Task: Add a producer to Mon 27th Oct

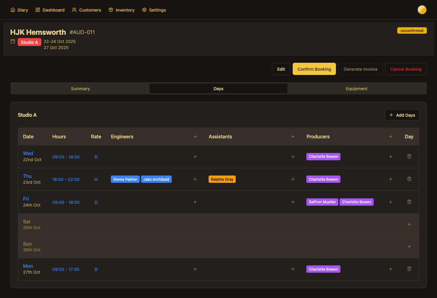Action: tap(391, 269)
